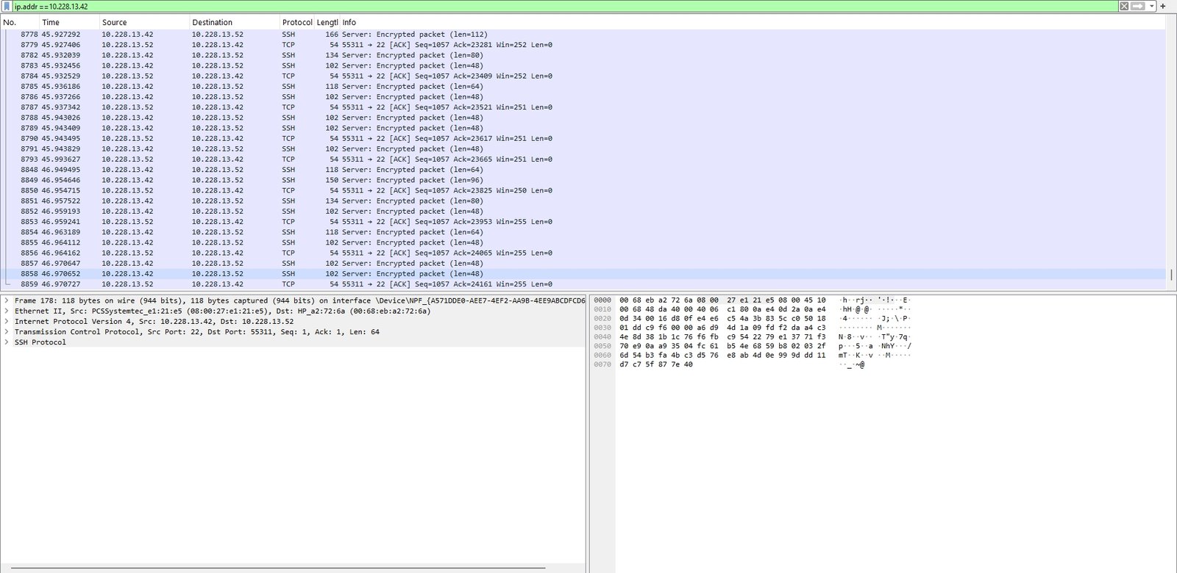Click hex offset row 0070 in bytes pane
1177x573 pixels.
[602, 364]
